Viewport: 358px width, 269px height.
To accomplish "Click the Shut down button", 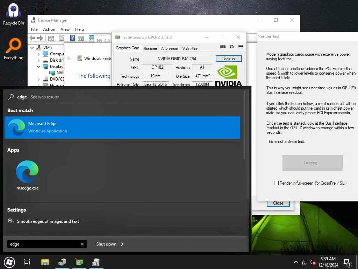I will [106, 244].
